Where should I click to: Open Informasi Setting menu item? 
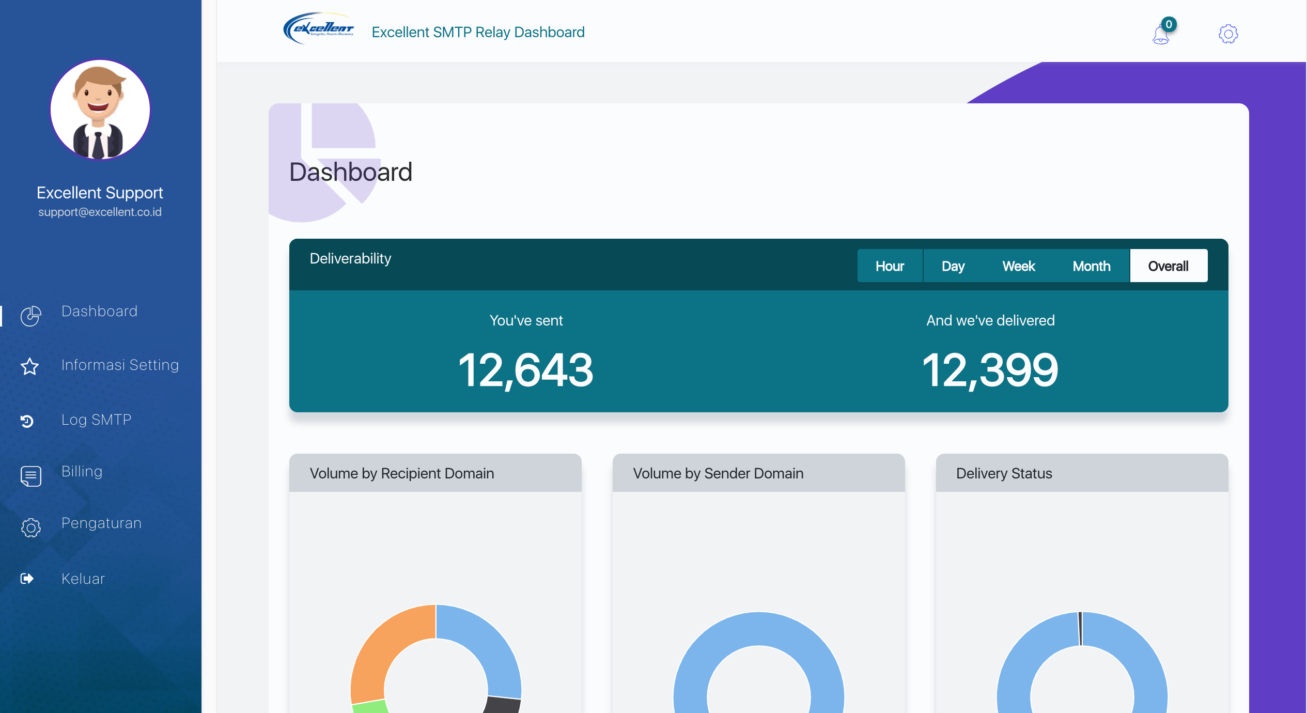pos(120,365)
